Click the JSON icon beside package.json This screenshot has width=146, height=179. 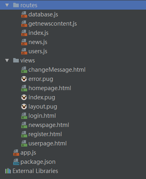click(x=16, y=162)
